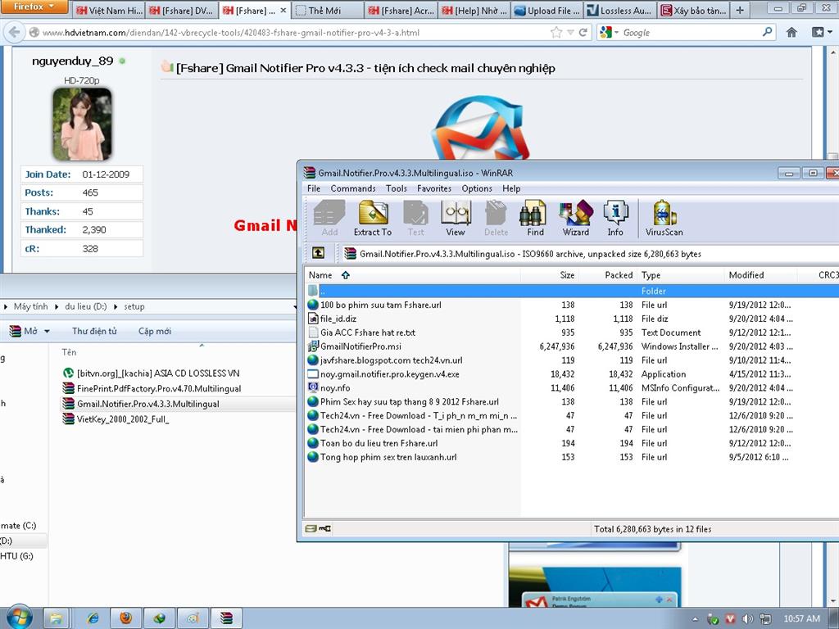Screen dimensions: 839x629
Task: Open the Firefox menu dropdown
Action: [34, 7]
